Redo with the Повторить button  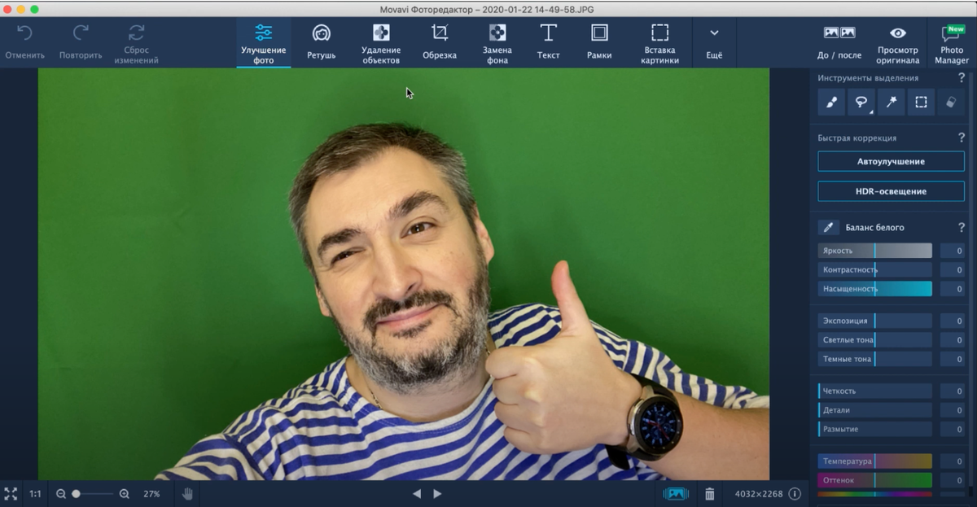pos(81,42)
